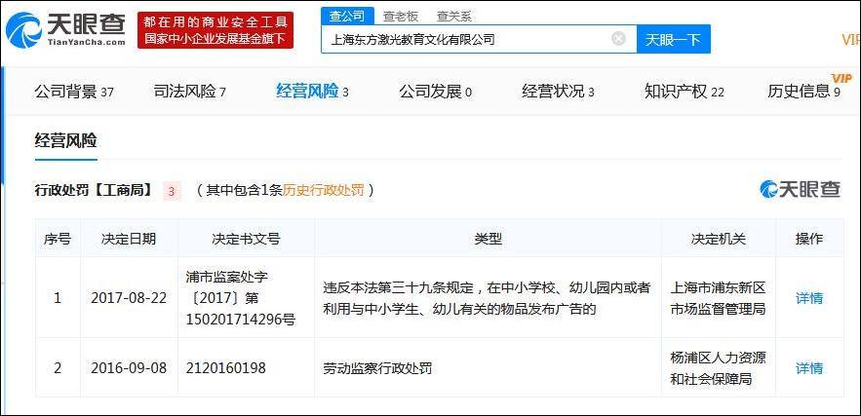Click the 类型 column header
The width and height of the screenshot is (861, 416).
[x=489, y=239]
